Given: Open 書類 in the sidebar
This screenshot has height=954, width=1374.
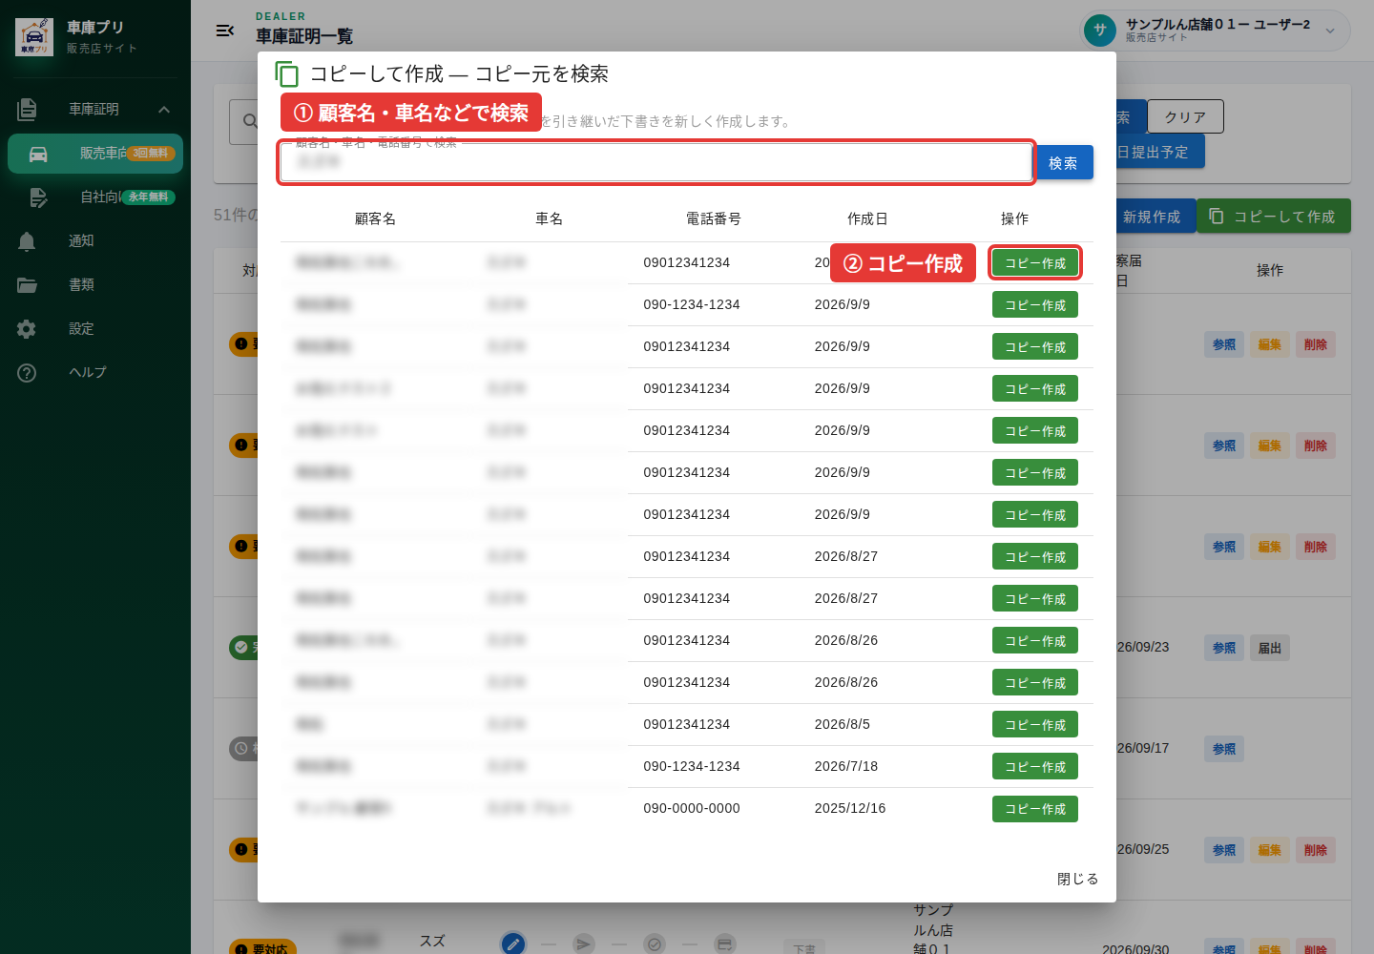Looking at the screenshot, I should [x=95, y=285].
